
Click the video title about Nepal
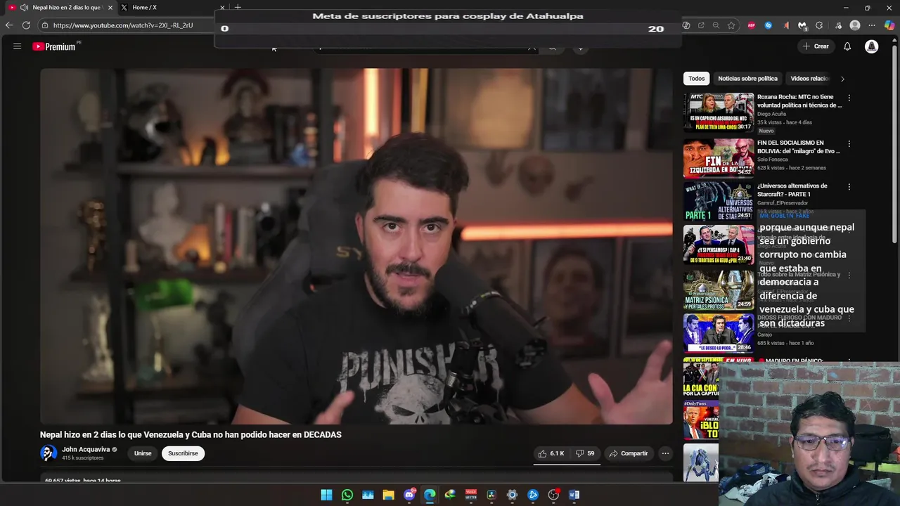tap(191, 435)
